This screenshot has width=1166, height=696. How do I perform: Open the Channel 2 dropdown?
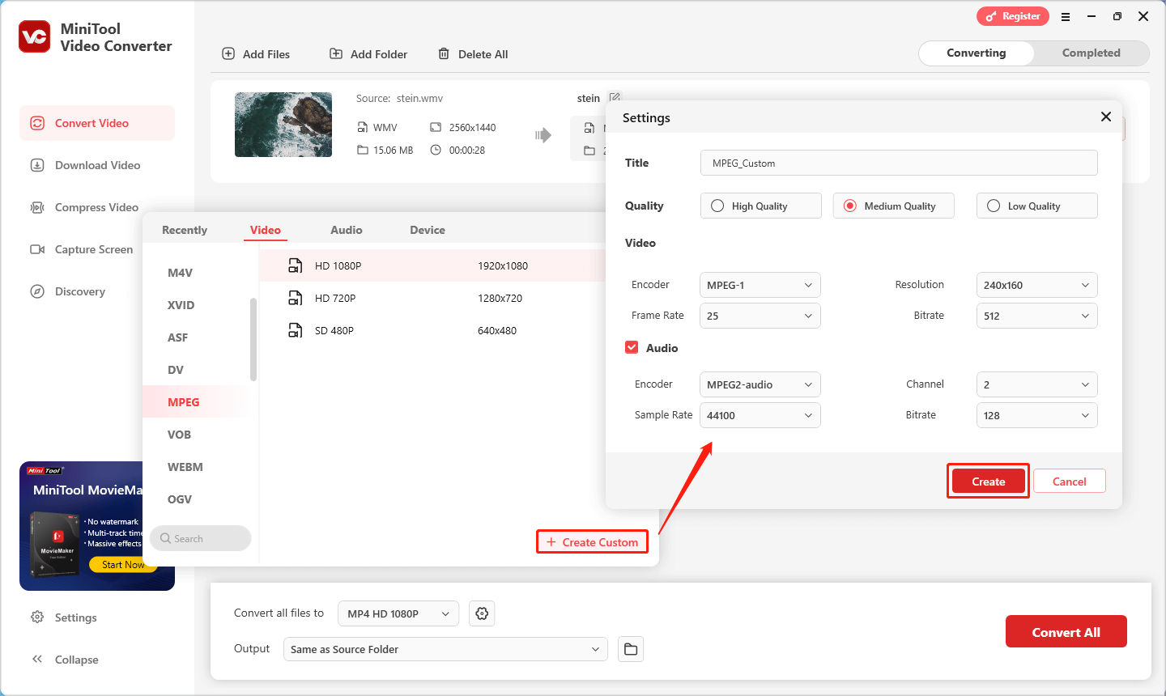tap(1037, 384)
